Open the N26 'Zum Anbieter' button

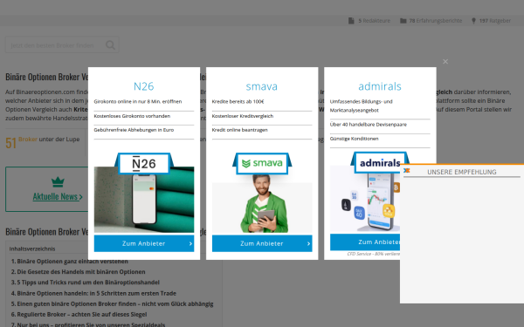(144, 243)
